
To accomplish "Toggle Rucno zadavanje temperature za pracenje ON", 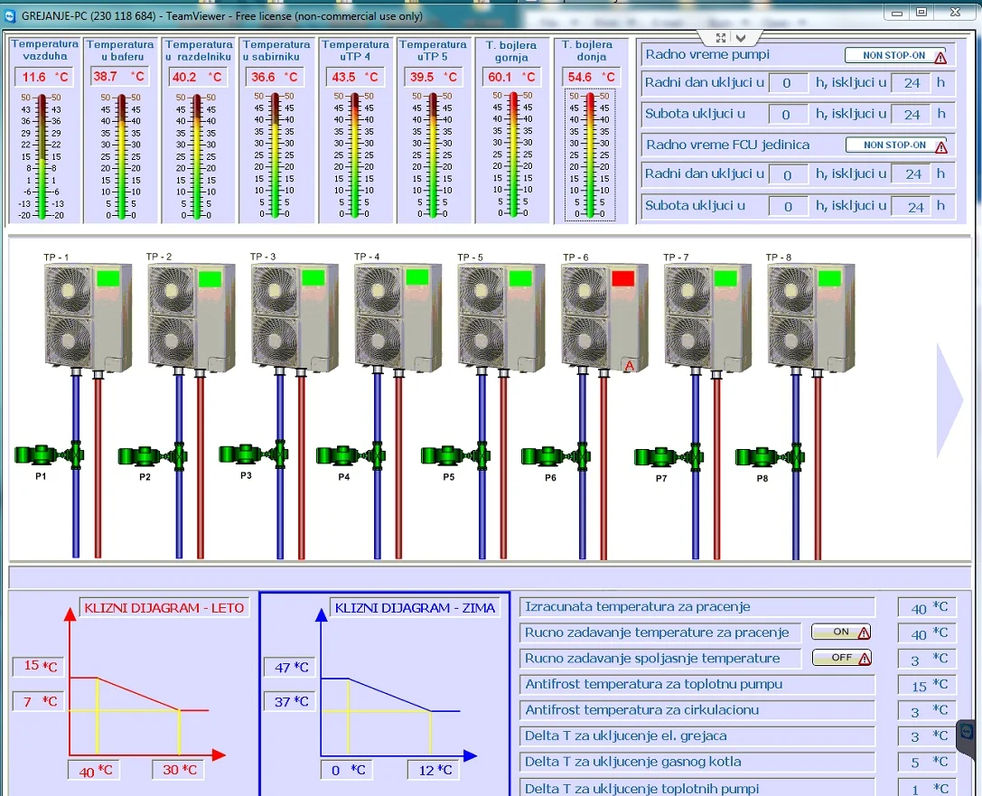I will pos(841,632).
